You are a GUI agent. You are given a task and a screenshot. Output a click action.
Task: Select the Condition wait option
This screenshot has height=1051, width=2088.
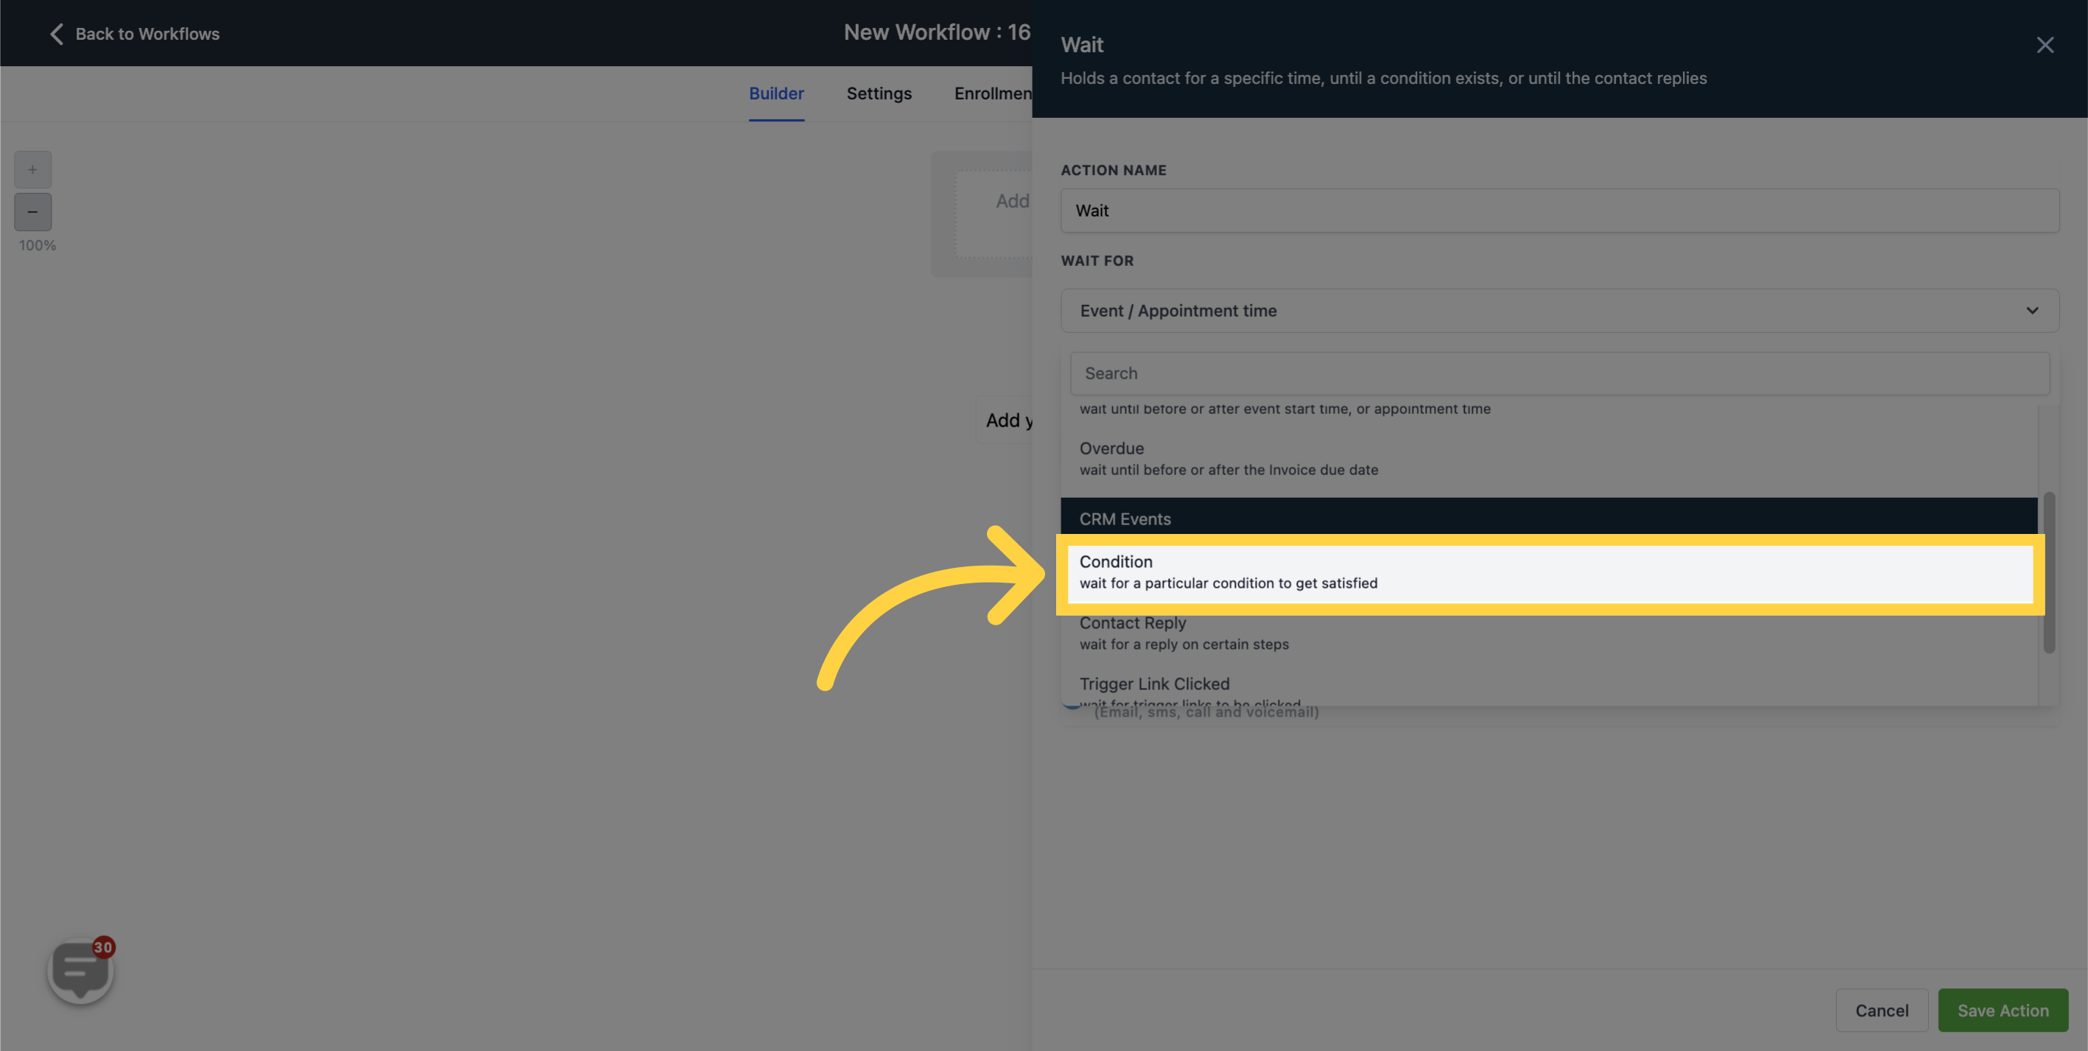1550,572
